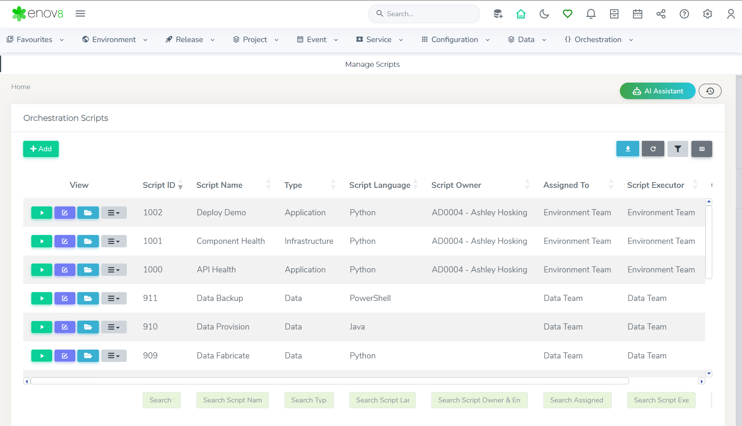The image size is (742, 426).
Task: Edit the Component Health script
Action: [65, 241]
